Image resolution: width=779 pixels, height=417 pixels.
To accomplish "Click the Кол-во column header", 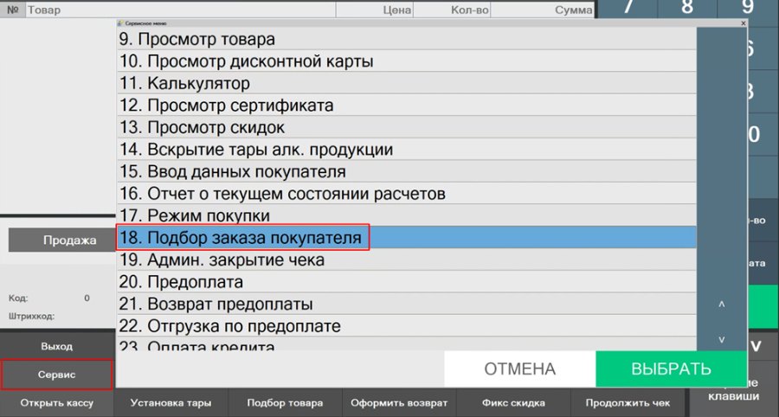I will pos(452,10).
